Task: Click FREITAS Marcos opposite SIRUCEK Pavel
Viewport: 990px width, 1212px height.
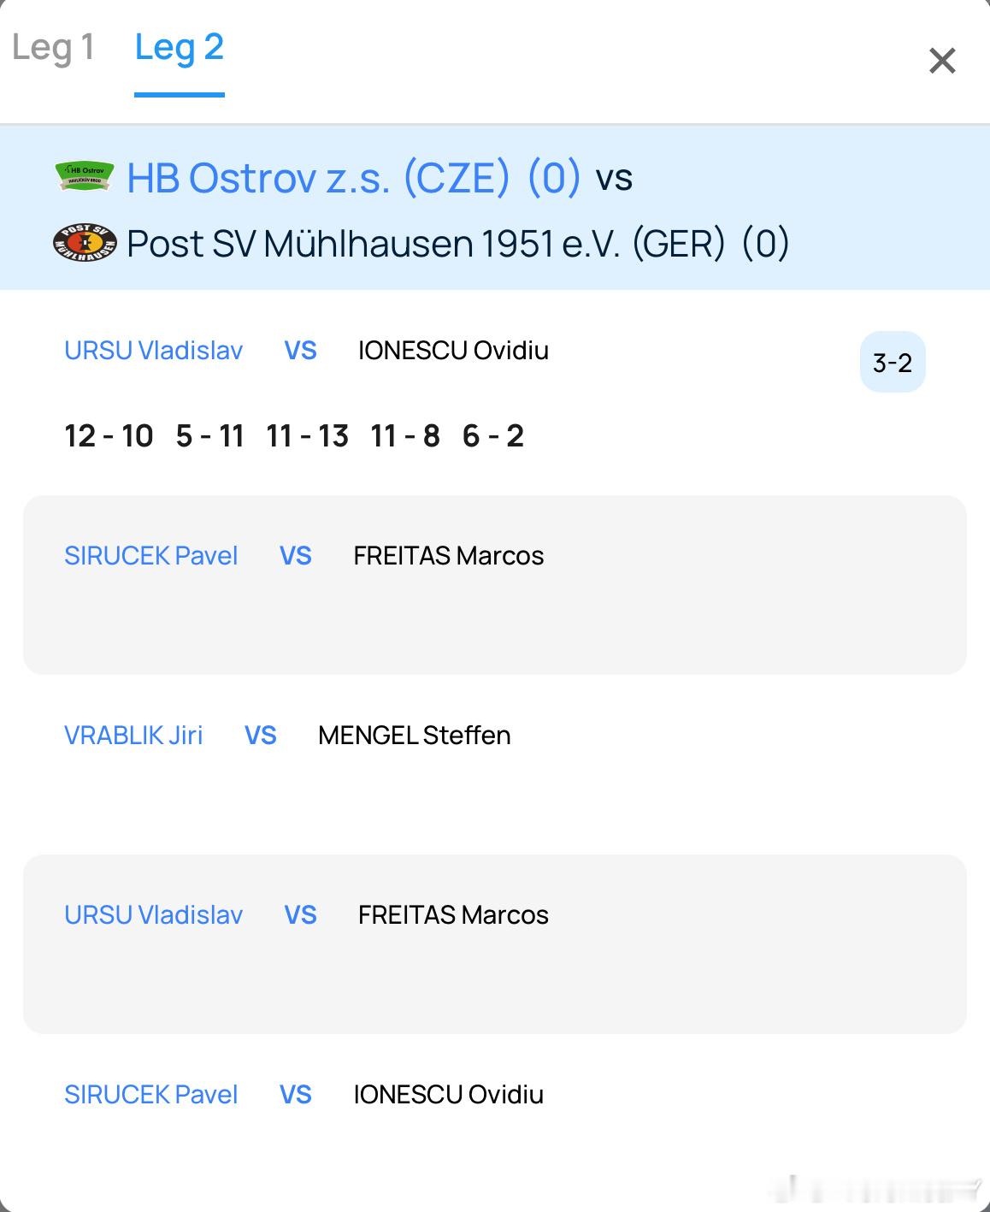Action: pyautogui.click(x=448, y=556)
